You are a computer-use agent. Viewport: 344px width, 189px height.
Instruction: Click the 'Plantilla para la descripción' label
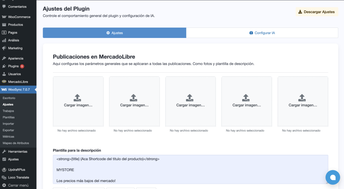click(x=77, y=150)
